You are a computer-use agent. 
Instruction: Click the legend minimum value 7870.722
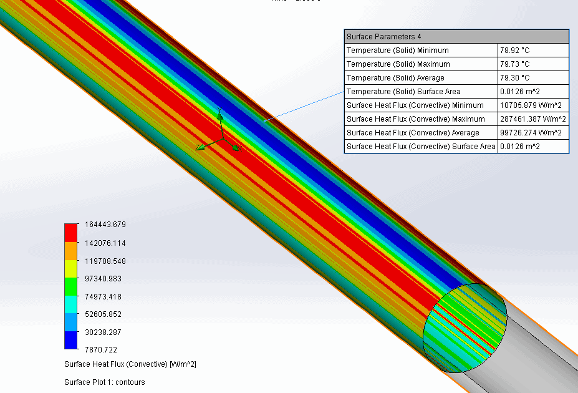tap(101, 349)
